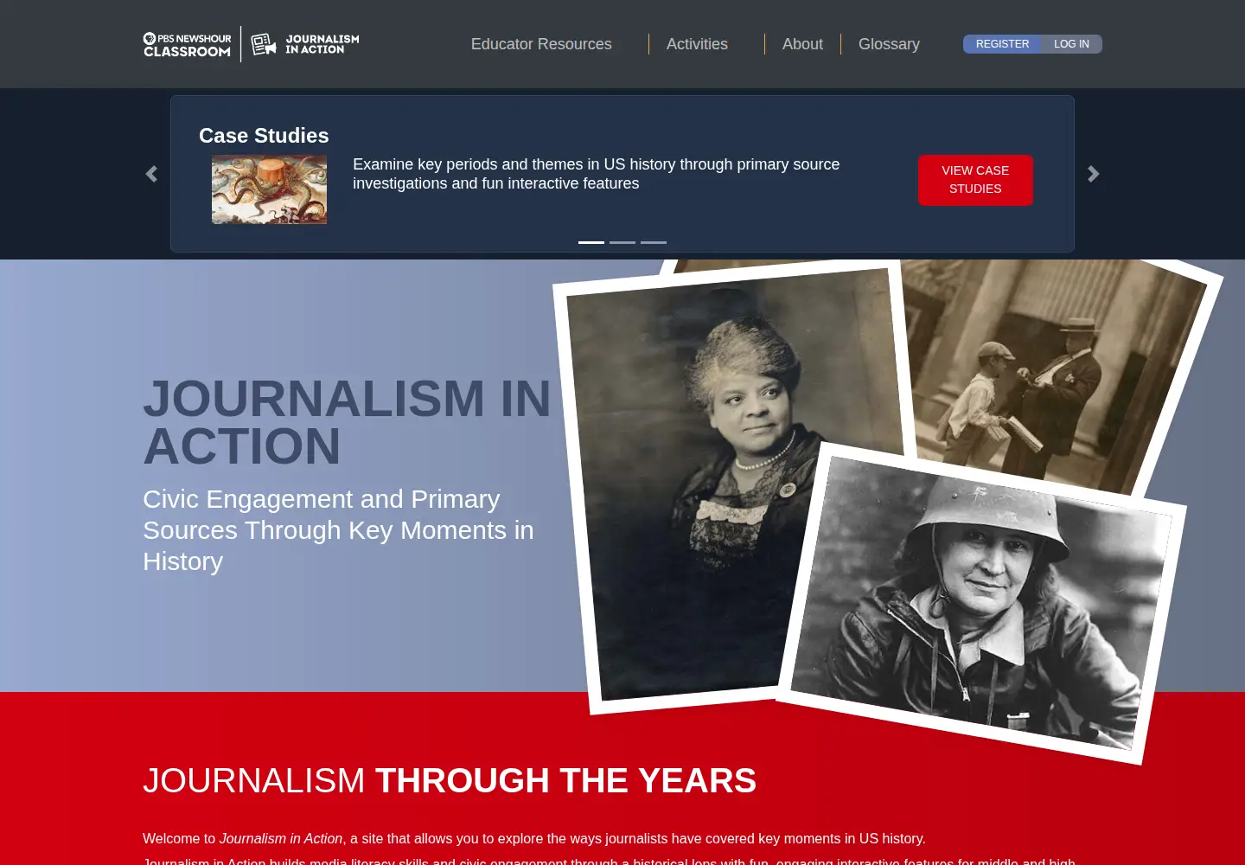Go to the previous carousel slide arrow
Screen dimensions: 1245x865
[151, 174]
